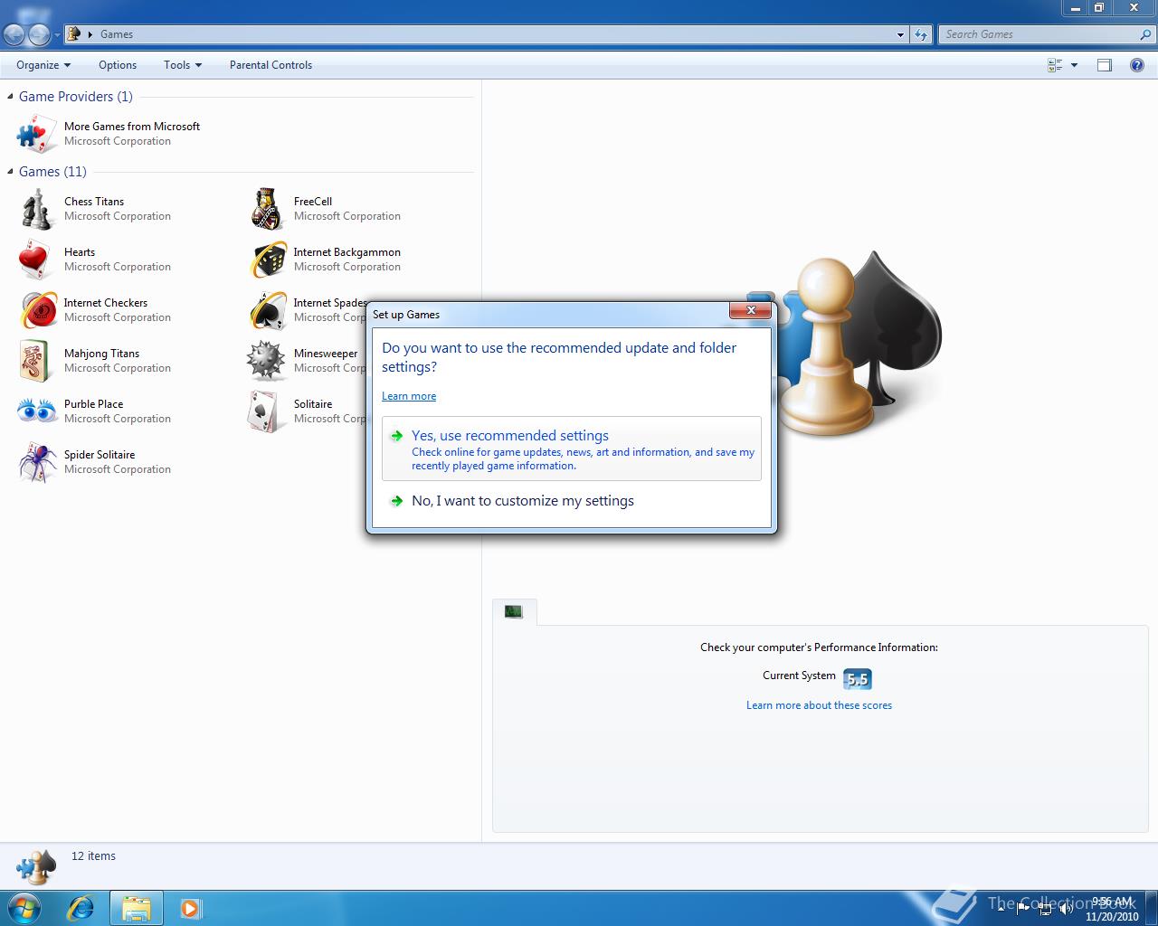Click the Internet Backgammon name text
The height and width of the screenshot is (926, 1158).
click(x=347, y=252)
